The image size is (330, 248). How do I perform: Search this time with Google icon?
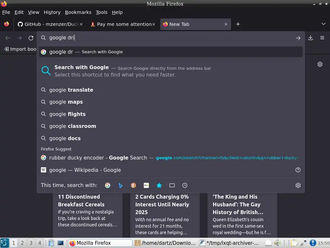pyautogui.click(x=108, y=185)
